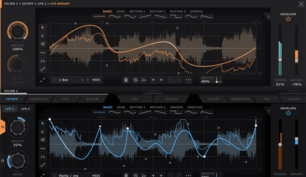The image size is (306, 177).
Task: Delete curve with trash icon in orange editor
Action: (126, 80)
